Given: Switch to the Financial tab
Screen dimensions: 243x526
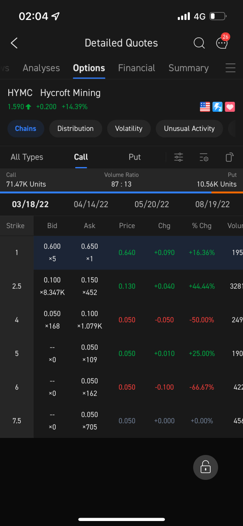Looking at the screenshot, I should click(x=137, y=68).
